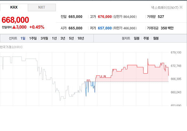The image size is (187, 131).
Task: Switch to the KRX tab
Action: (14, 7)
